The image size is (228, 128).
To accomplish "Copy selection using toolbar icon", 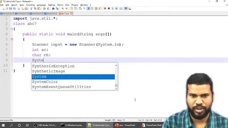I will (35, 9).
